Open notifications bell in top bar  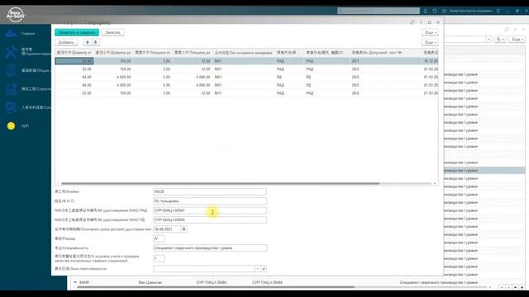click(425, 11)
